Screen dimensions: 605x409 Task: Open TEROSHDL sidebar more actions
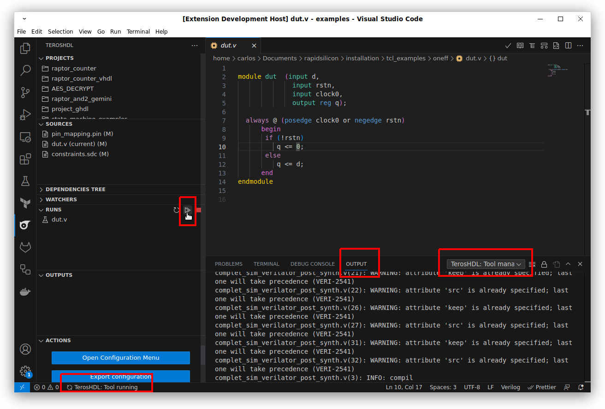click(x=195, y=46)
